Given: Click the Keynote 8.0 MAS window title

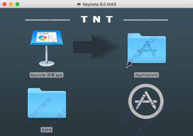Looking at the screenshot, I should 100,4.
